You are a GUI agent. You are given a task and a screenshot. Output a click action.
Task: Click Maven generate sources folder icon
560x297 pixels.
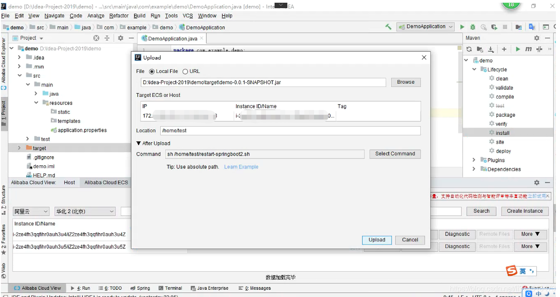click(x=480, y=49)
